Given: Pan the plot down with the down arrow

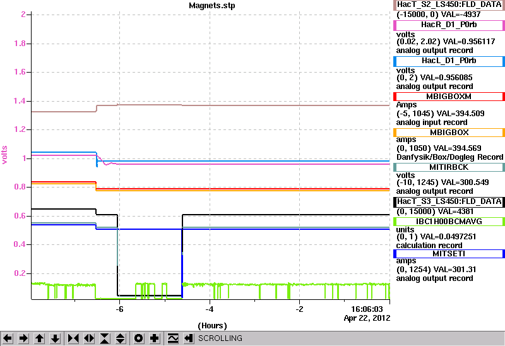Looking at the screenshot, I should pos(56,338).
